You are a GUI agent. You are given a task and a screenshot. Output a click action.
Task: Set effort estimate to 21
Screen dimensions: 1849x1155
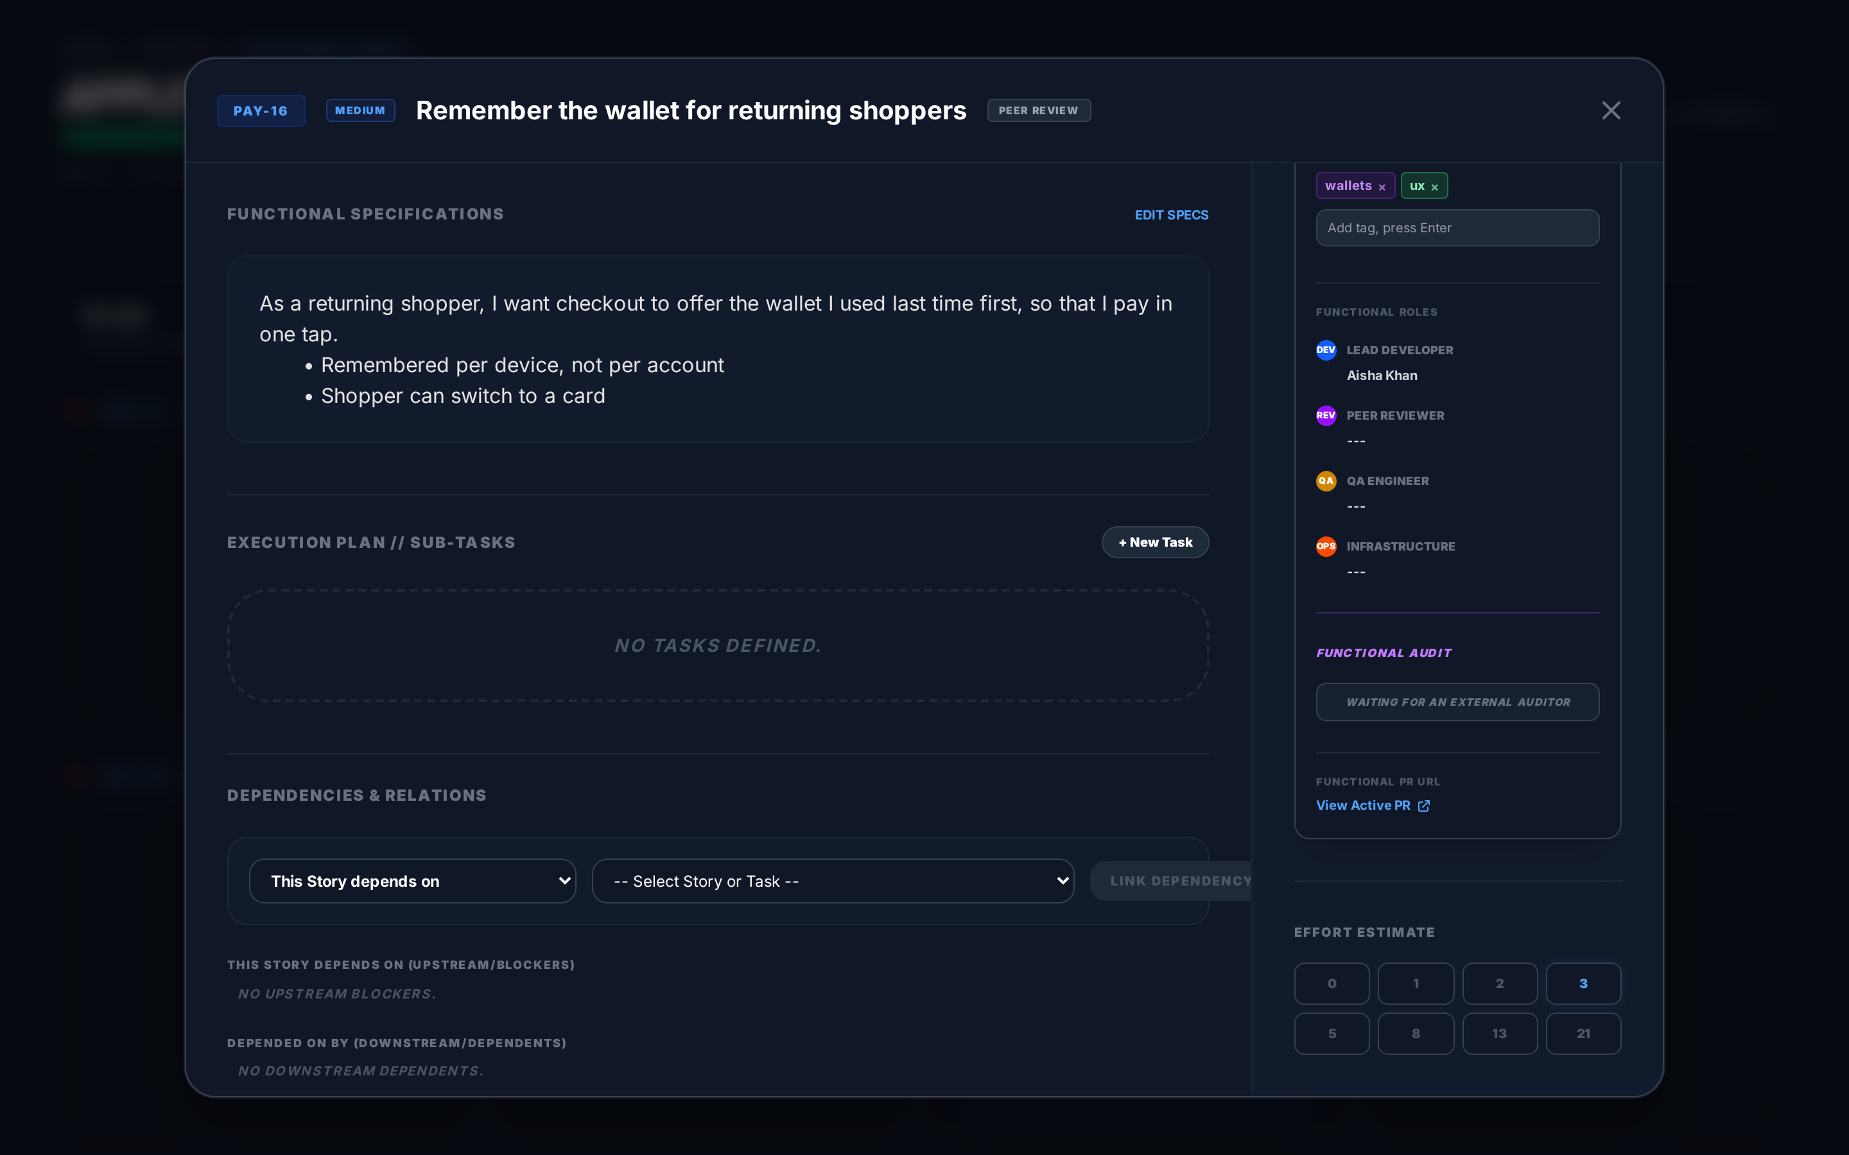pyautogui.click(x=1583, y=1034)
